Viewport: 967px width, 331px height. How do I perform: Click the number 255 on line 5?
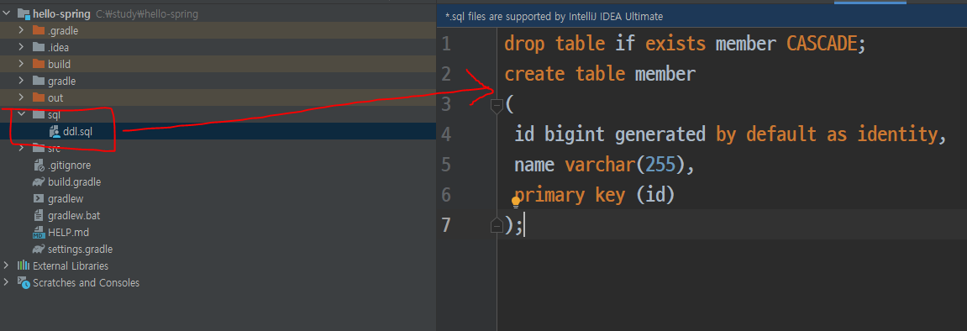pyautogui.click(x=661, y=165)
